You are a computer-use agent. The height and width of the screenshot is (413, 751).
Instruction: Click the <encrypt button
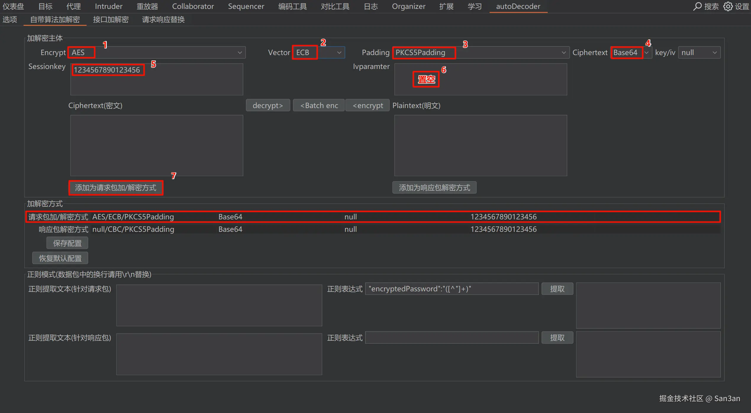pyautogui.click(x=368, y=105)
